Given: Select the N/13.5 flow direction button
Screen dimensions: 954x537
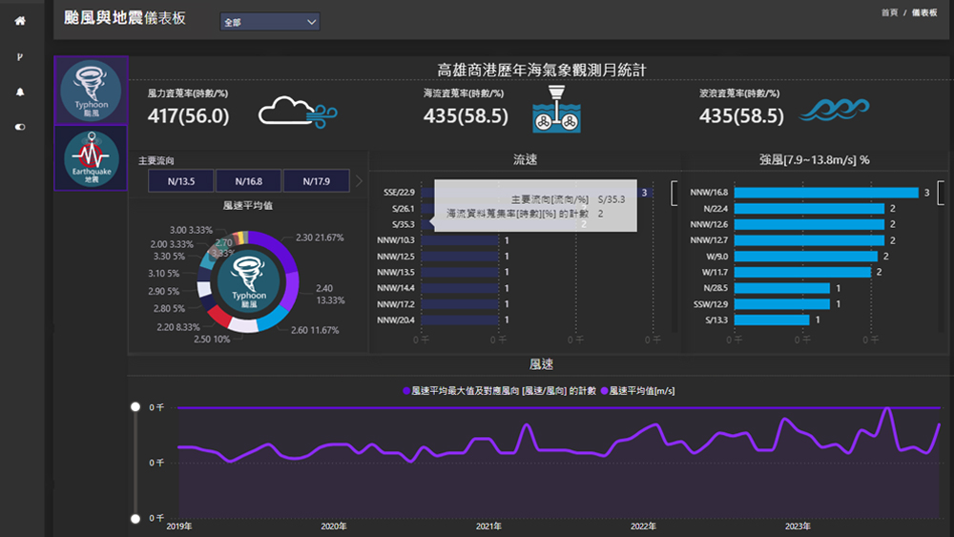Looking at the screenshot, I should click(x=180, y=180).
